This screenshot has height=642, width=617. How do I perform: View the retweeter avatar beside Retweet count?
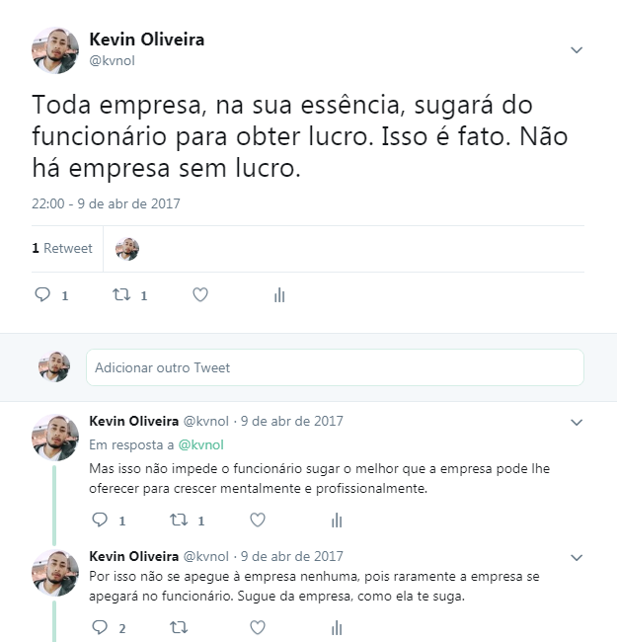click(x=127, y=249)
